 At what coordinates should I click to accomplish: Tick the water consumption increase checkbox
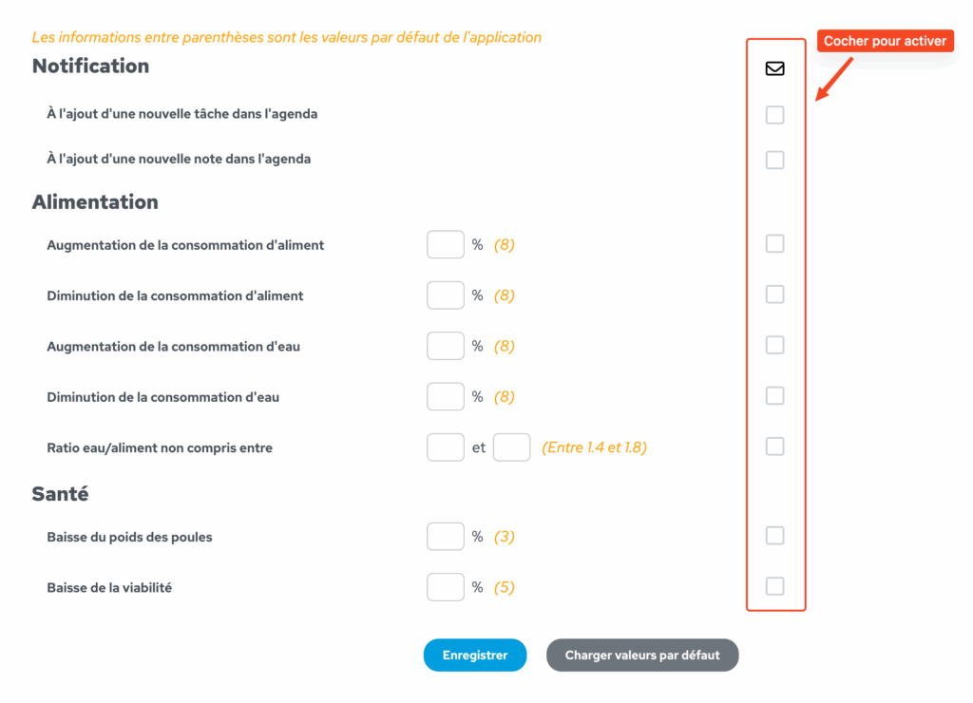click(x=774, y=345)
